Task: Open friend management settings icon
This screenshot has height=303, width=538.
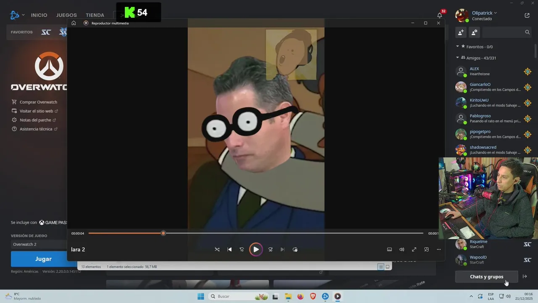Action: [x=474, y=32]
